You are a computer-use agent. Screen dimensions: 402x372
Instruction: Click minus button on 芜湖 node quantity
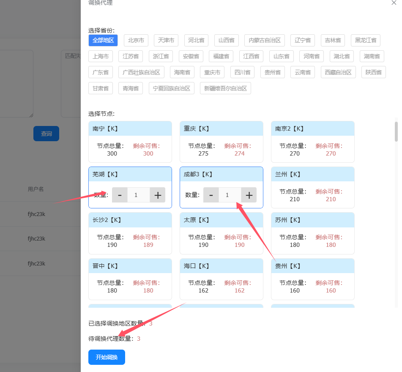click(120, 195)
